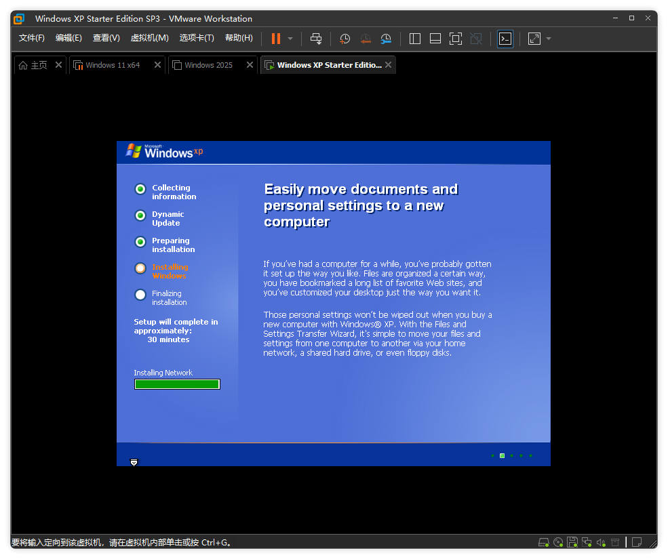This screenshot has height=559, width=668.
Task: Open the snapshot manager wrench icon
Action: [x=386, y=39]
